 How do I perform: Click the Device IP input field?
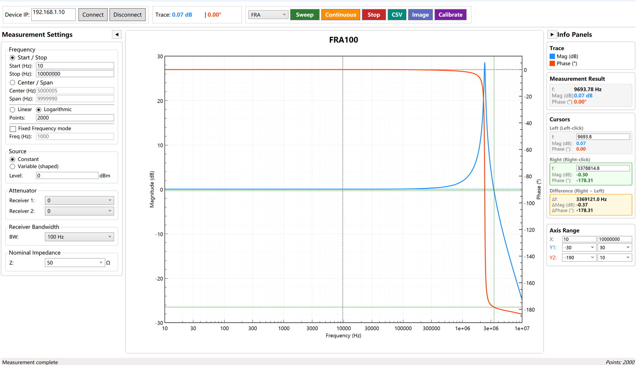pyautogui.click(x=53, y=14)
